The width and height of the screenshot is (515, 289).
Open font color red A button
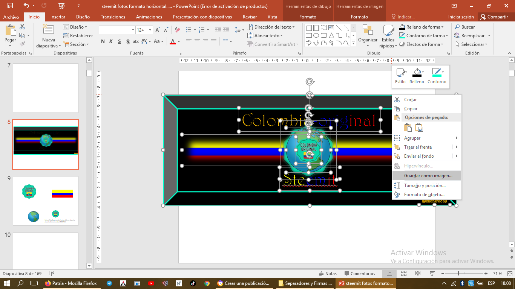[173, 41]
